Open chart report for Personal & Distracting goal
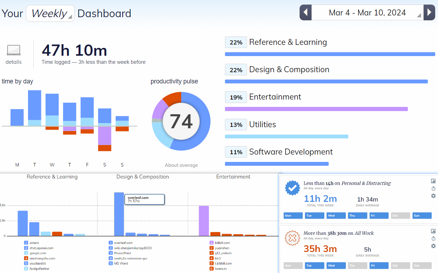This screenshot has height=273, width=438. [433, 181]
